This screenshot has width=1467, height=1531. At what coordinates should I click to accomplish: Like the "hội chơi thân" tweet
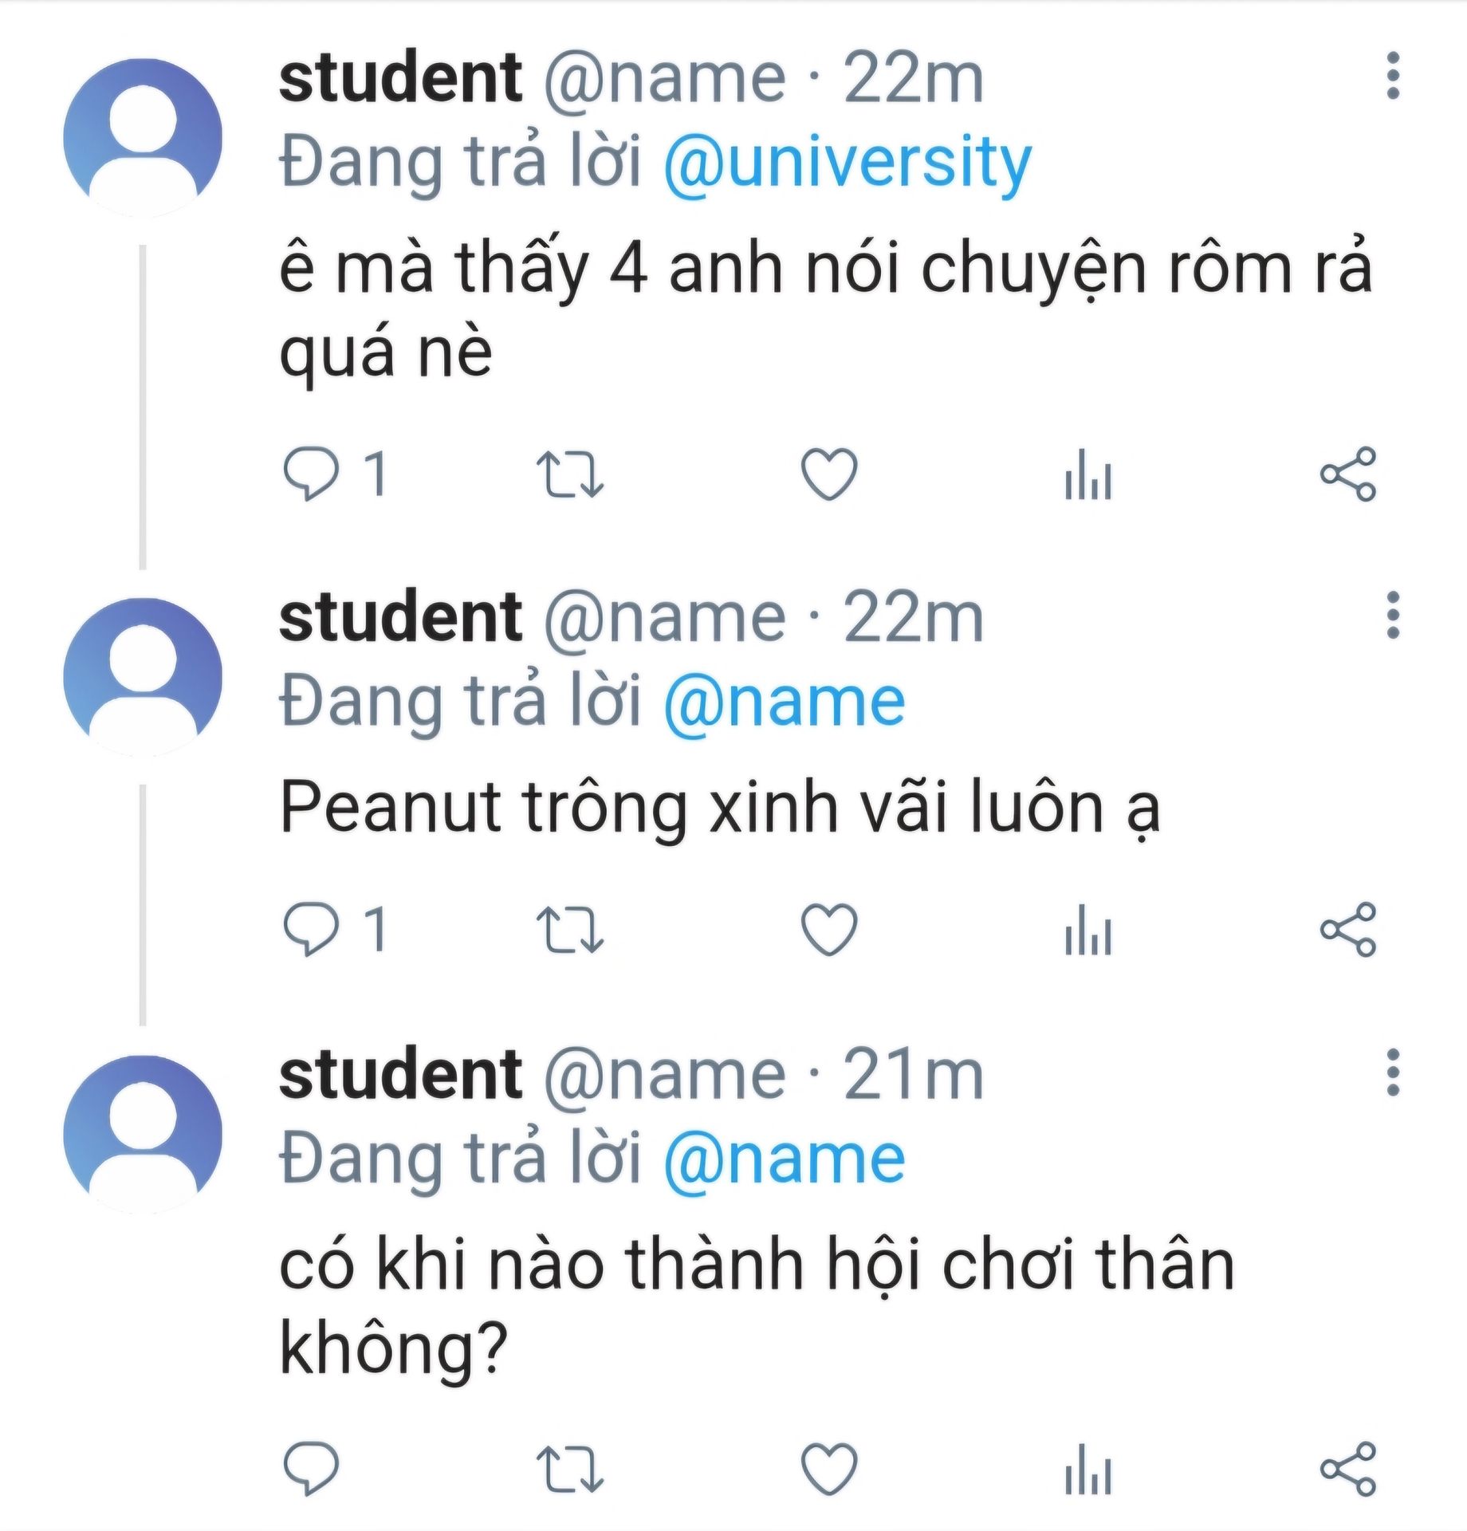click(829, 1468)
